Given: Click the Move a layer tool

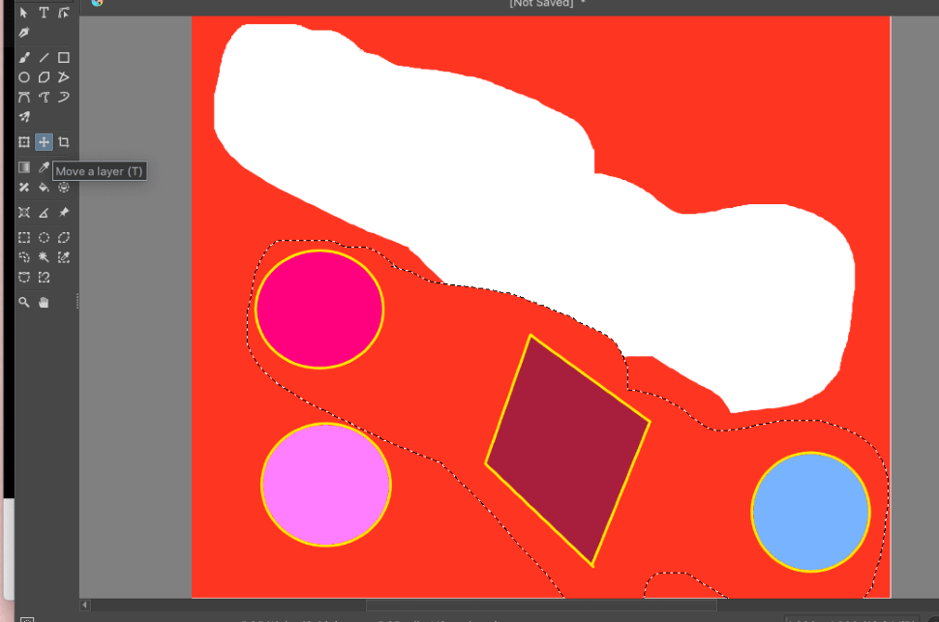Looking at the screenshot, I should pos(44,142).
